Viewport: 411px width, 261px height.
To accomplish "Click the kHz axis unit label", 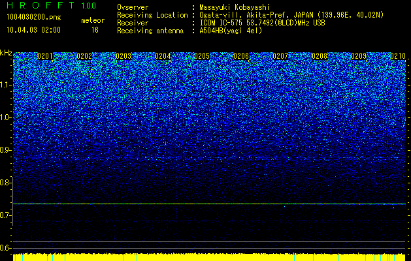I will coord(6,53).
